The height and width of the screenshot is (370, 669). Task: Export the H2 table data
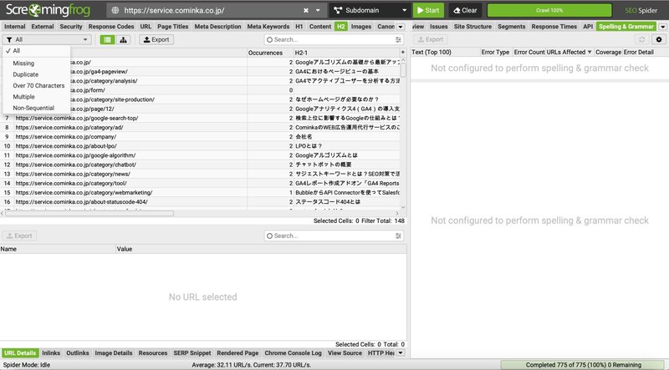coord(156,39)
